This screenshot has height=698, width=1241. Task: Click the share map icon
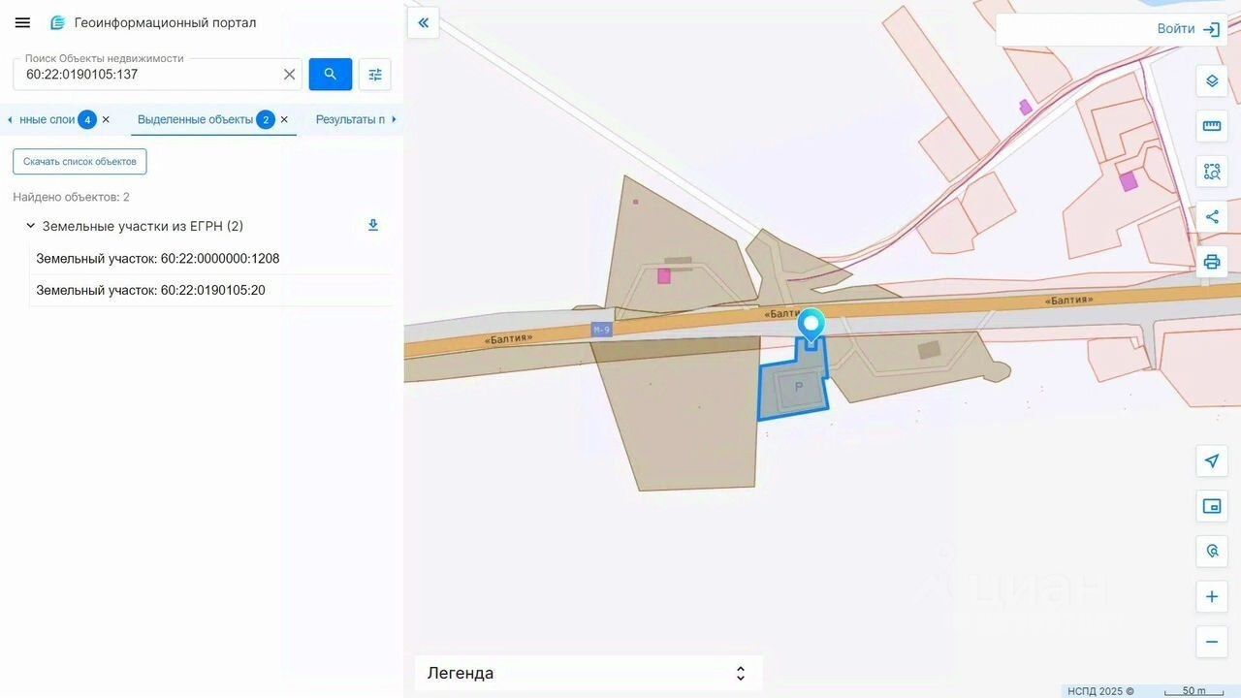[1212, 217]
